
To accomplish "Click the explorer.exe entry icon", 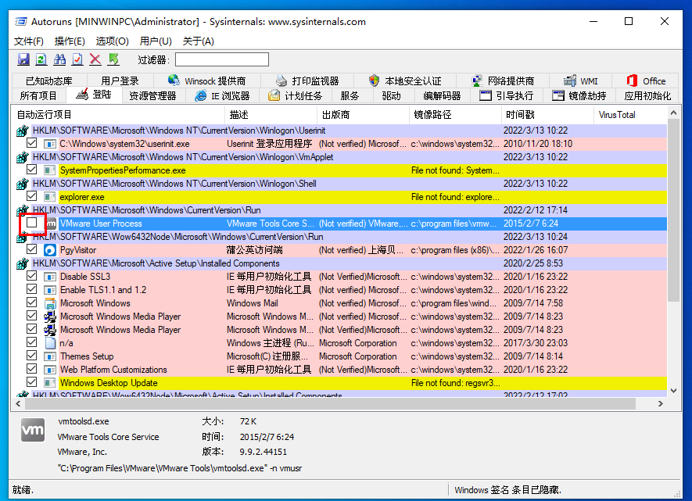I will pyautogui.click(x=50, y=197).
